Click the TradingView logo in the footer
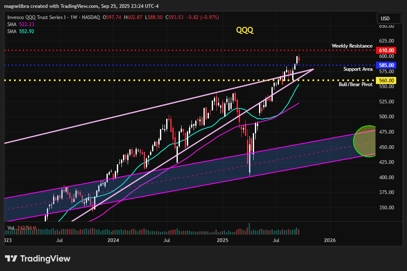Image resolution: width=407 pixels, height=271 pixels. pos(38,259)
